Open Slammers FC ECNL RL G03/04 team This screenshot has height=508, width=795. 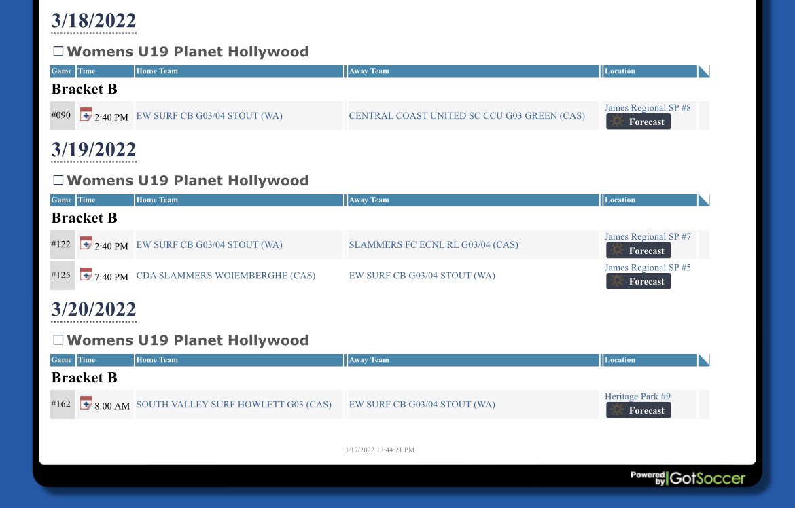434,244
